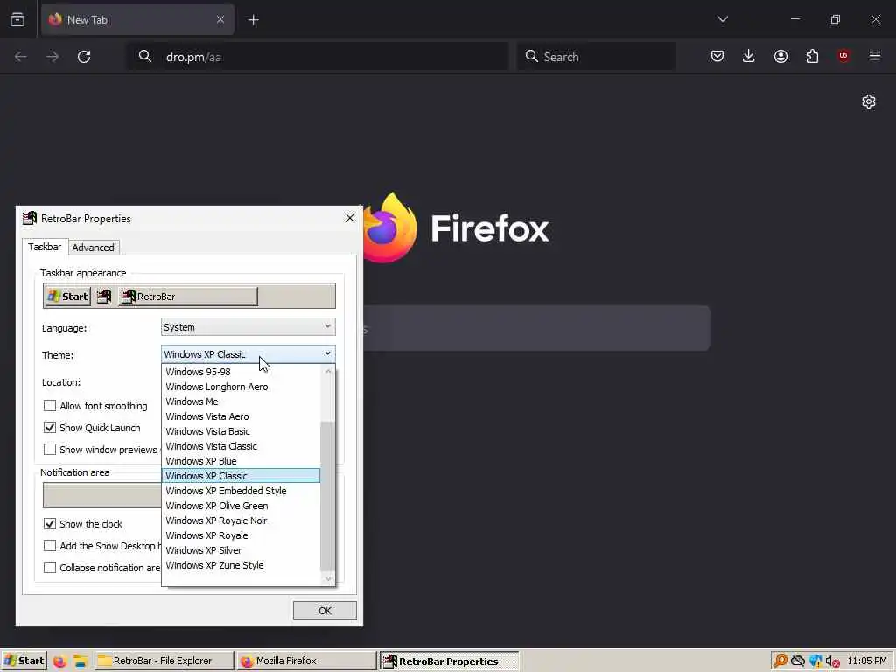
Task: Open the Firefox account icon
Action: coord(780,56)
